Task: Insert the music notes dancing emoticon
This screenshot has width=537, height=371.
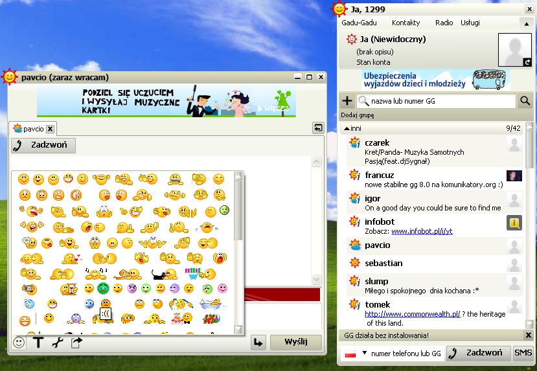Action: 96,274
